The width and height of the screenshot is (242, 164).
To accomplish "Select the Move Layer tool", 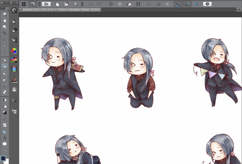I will point(5,33).
